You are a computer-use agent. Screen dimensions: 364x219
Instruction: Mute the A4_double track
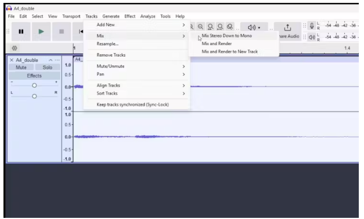point(21,68)
